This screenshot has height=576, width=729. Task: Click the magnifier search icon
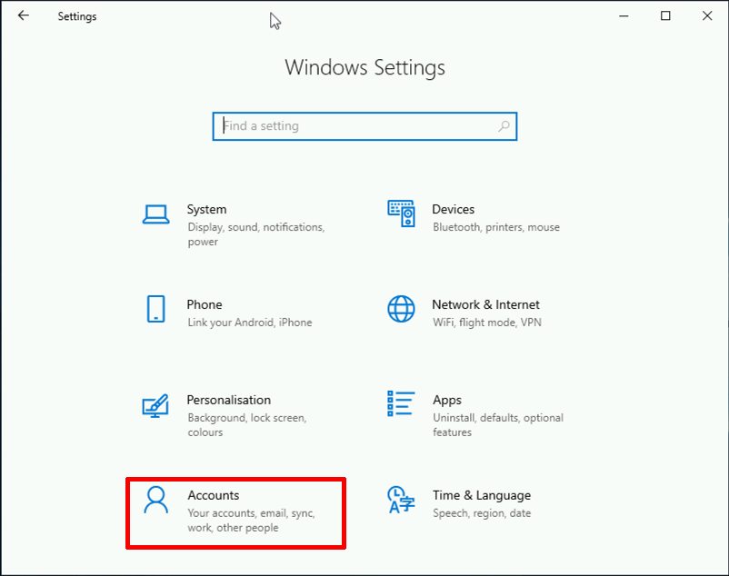[x=504, y=126]
